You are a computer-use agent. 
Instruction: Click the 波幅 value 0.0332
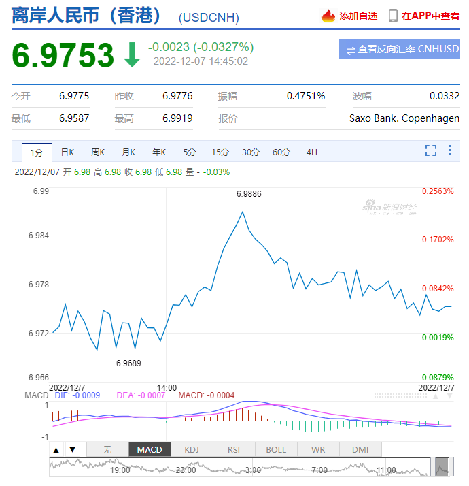point(445,96)
